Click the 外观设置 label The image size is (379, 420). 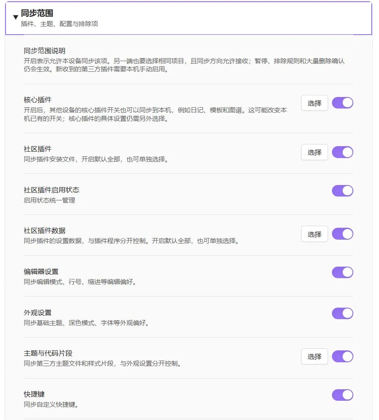pyautogui.click(x=38, y=313)
